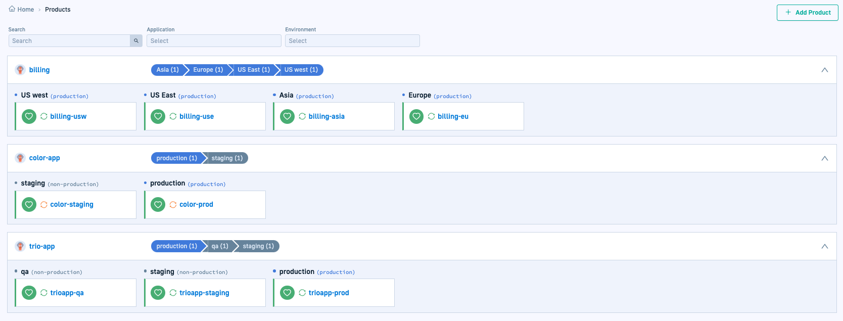Click color-app's staging environment heading

pyautogui.click(x=33, y=184)
